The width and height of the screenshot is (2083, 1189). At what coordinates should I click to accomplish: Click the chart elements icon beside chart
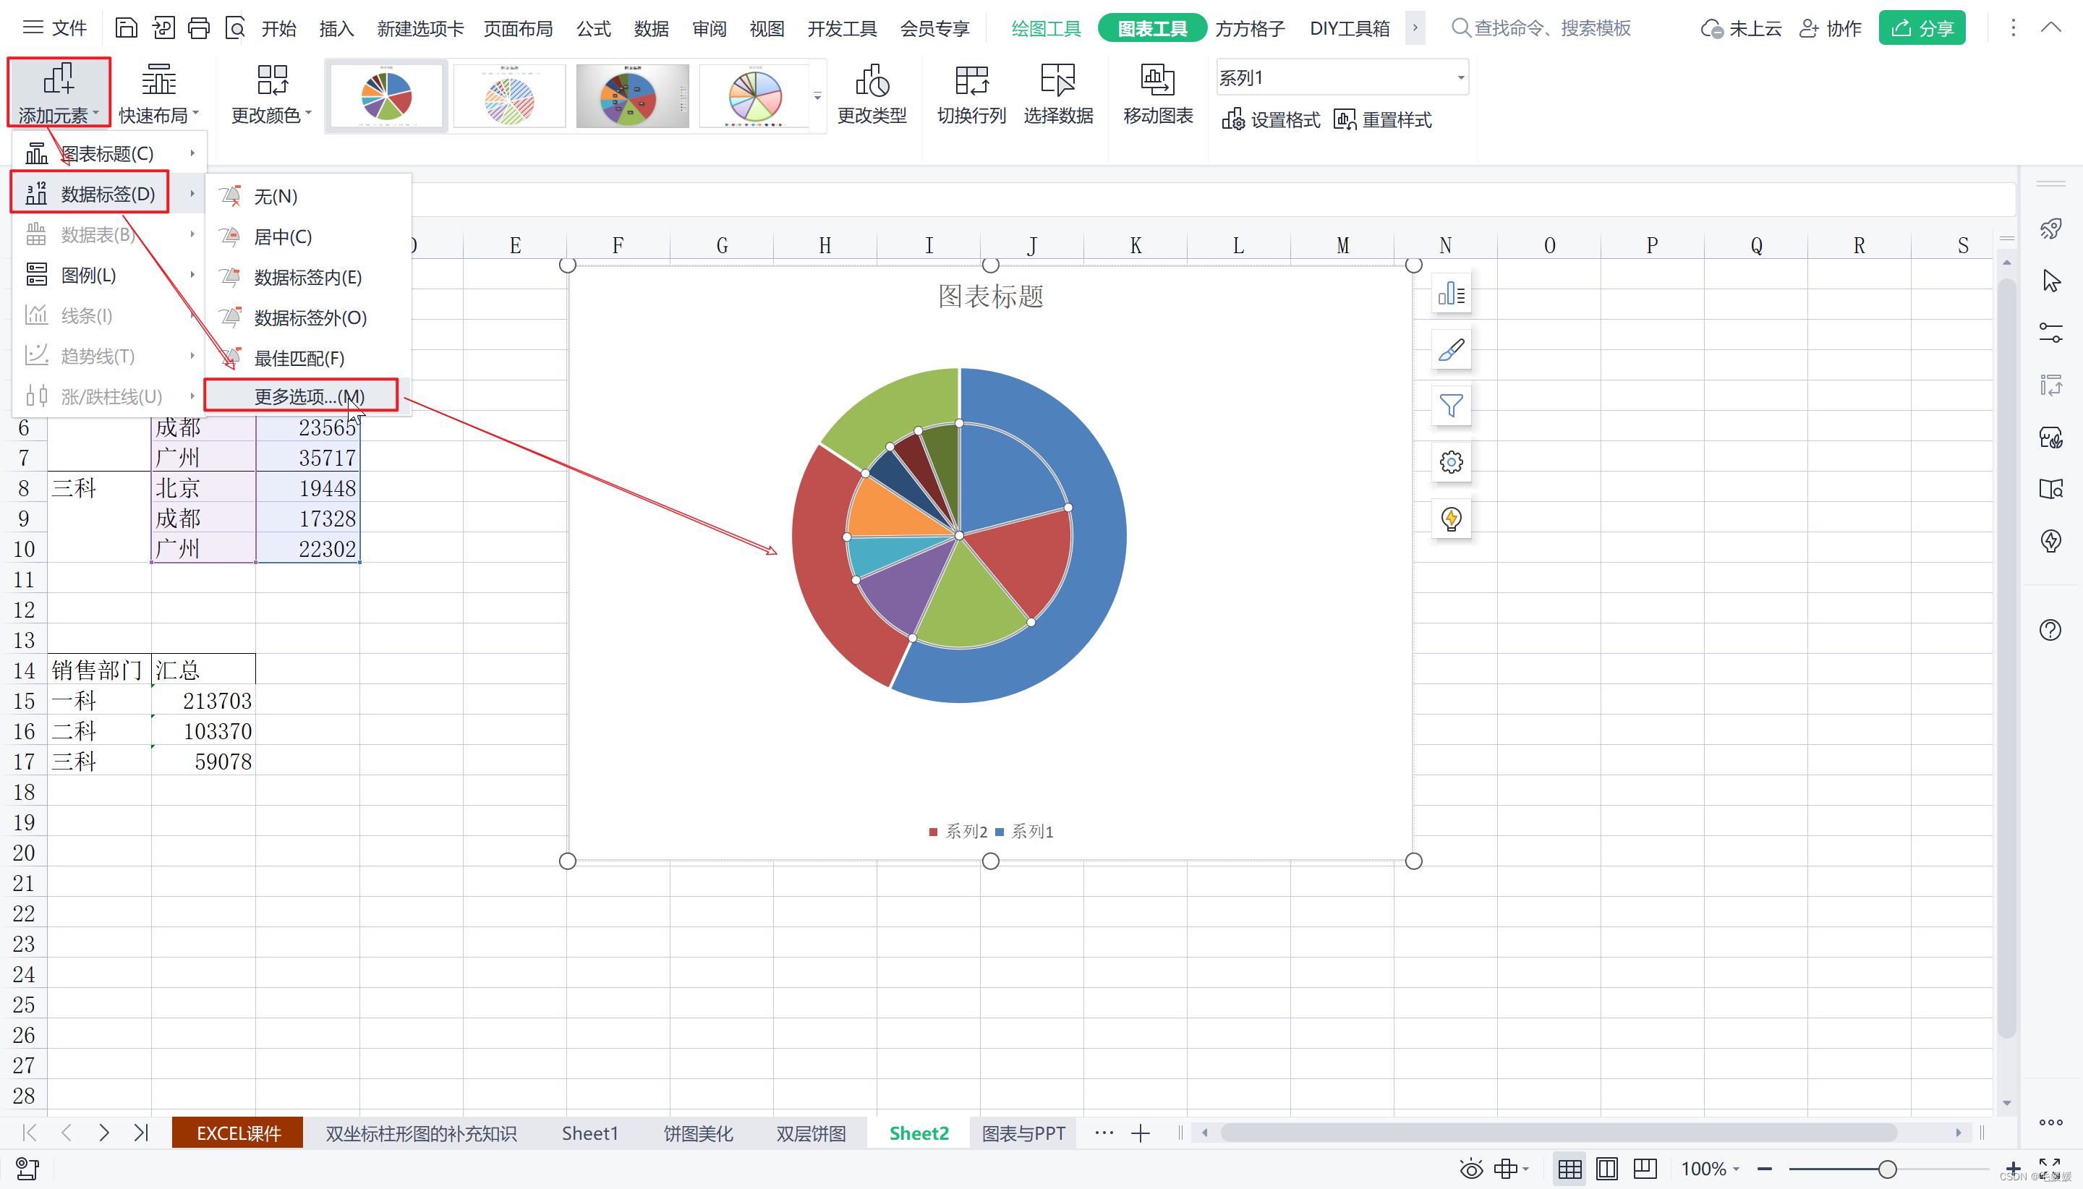[x=1451, y=293]
